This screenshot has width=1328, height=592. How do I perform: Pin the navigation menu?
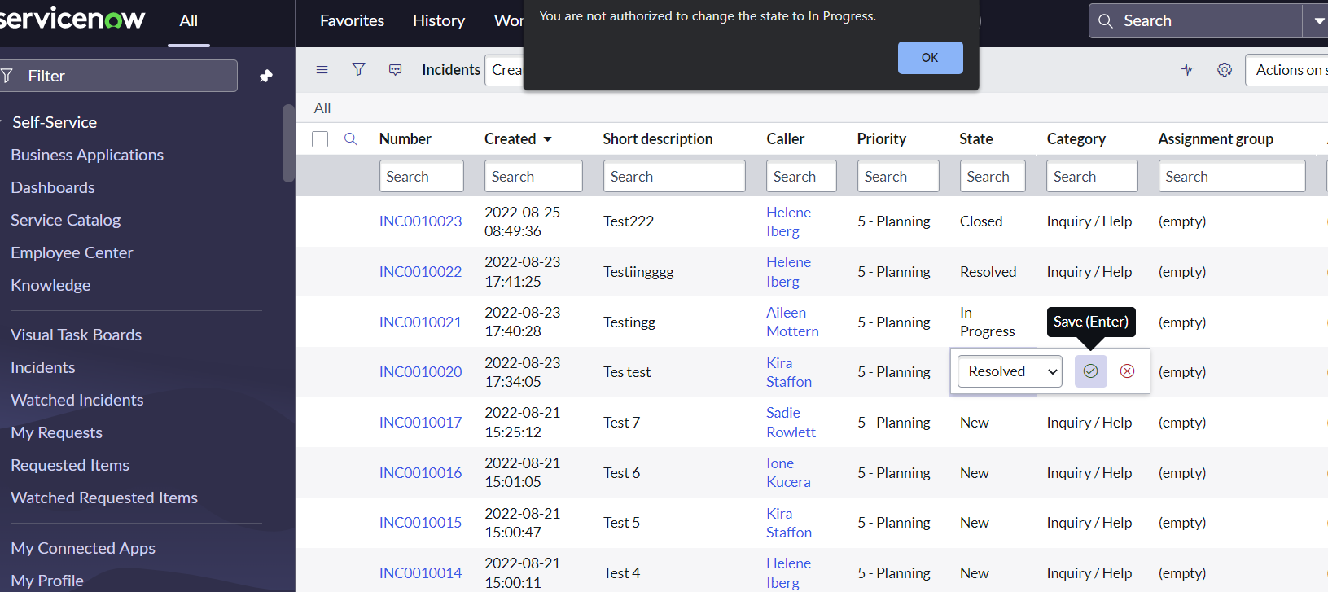coord(265,76)
